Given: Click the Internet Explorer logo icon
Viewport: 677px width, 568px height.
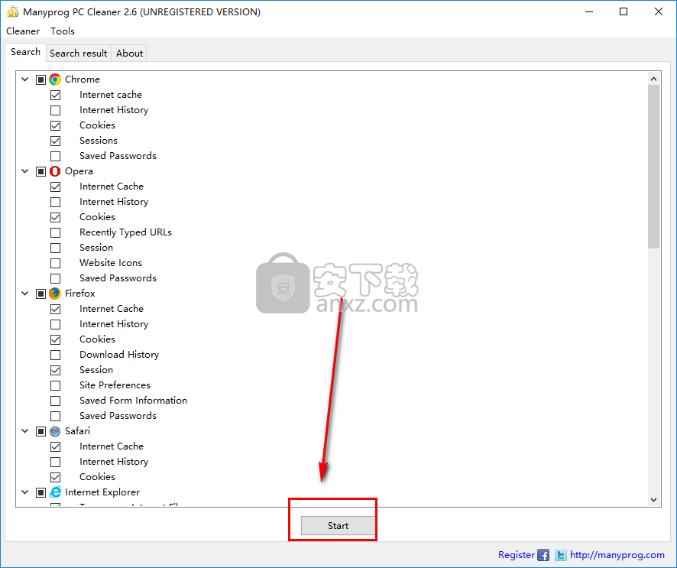Looking at the screenshot, I should click(x=55, y=492).
